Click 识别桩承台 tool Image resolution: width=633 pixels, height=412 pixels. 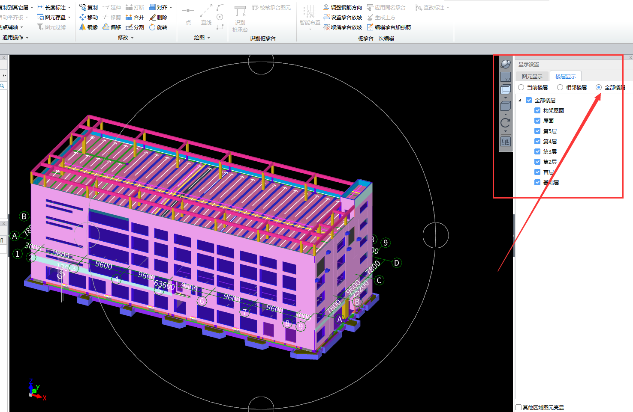(x=240, y=18)
